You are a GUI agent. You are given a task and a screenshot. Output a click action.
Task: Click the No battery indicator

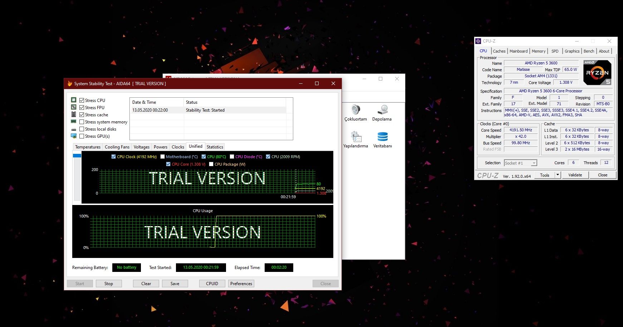(127, 268)
